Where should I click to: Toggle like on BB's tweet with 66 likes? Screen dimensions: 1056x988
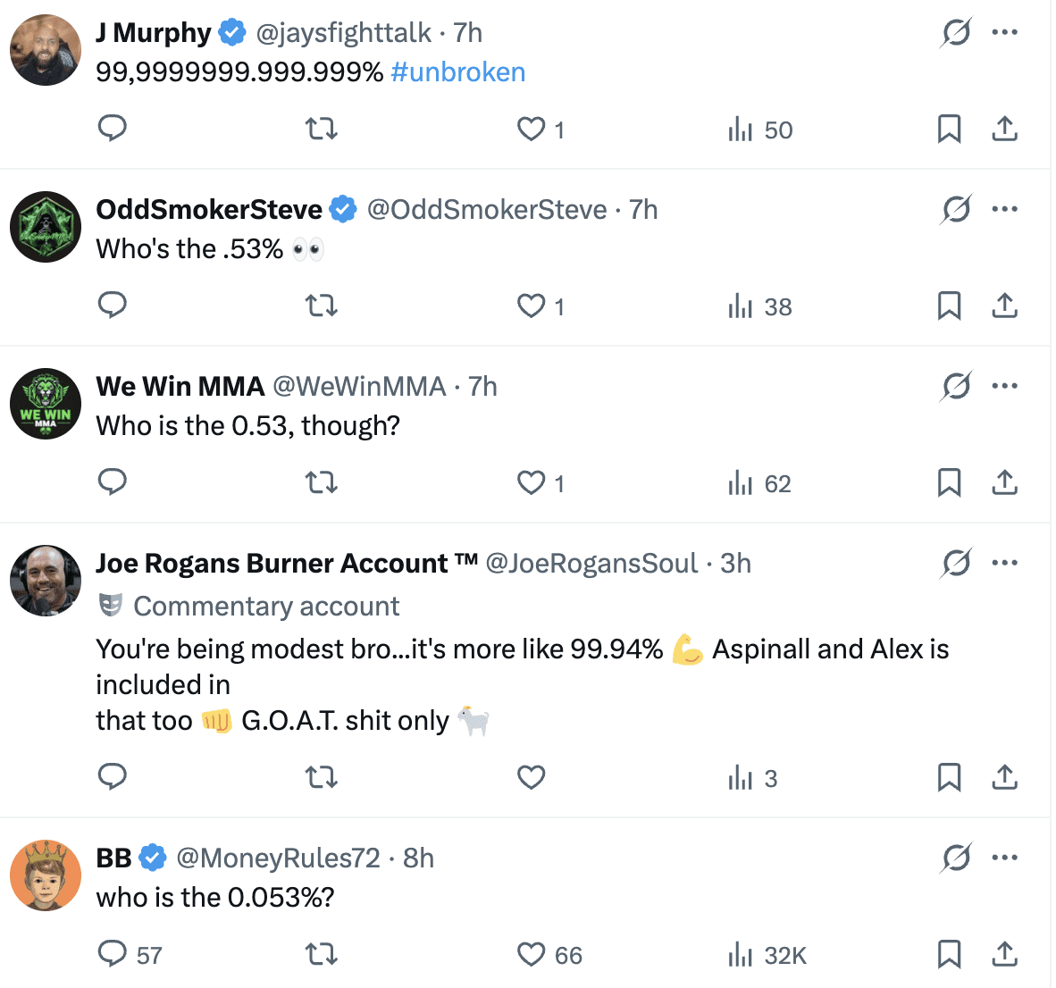coord(532,955)
